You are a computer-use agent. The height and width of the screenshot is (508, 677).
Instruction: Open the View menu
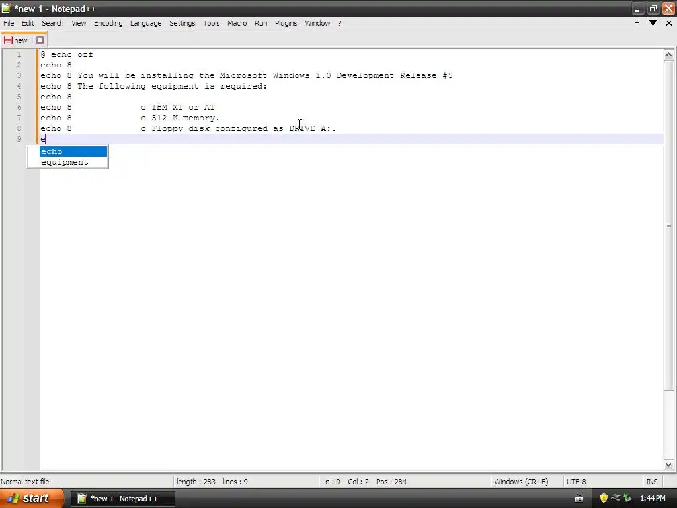[79, 23]
